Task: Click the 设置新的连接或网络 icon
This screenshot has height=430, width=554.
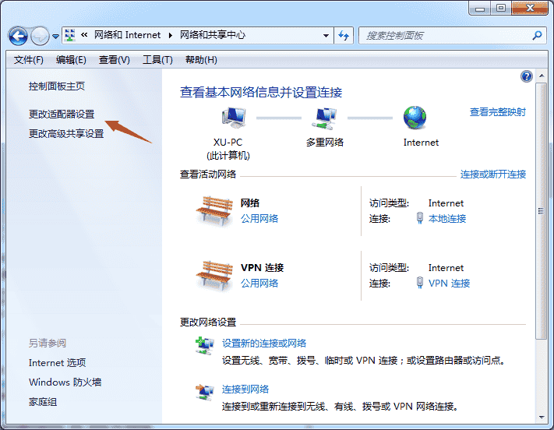Action: 204,345
